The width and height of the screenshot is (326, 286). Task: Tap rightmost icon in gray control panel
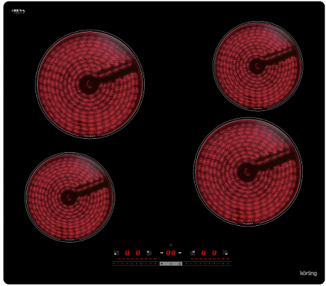point(180,264)
